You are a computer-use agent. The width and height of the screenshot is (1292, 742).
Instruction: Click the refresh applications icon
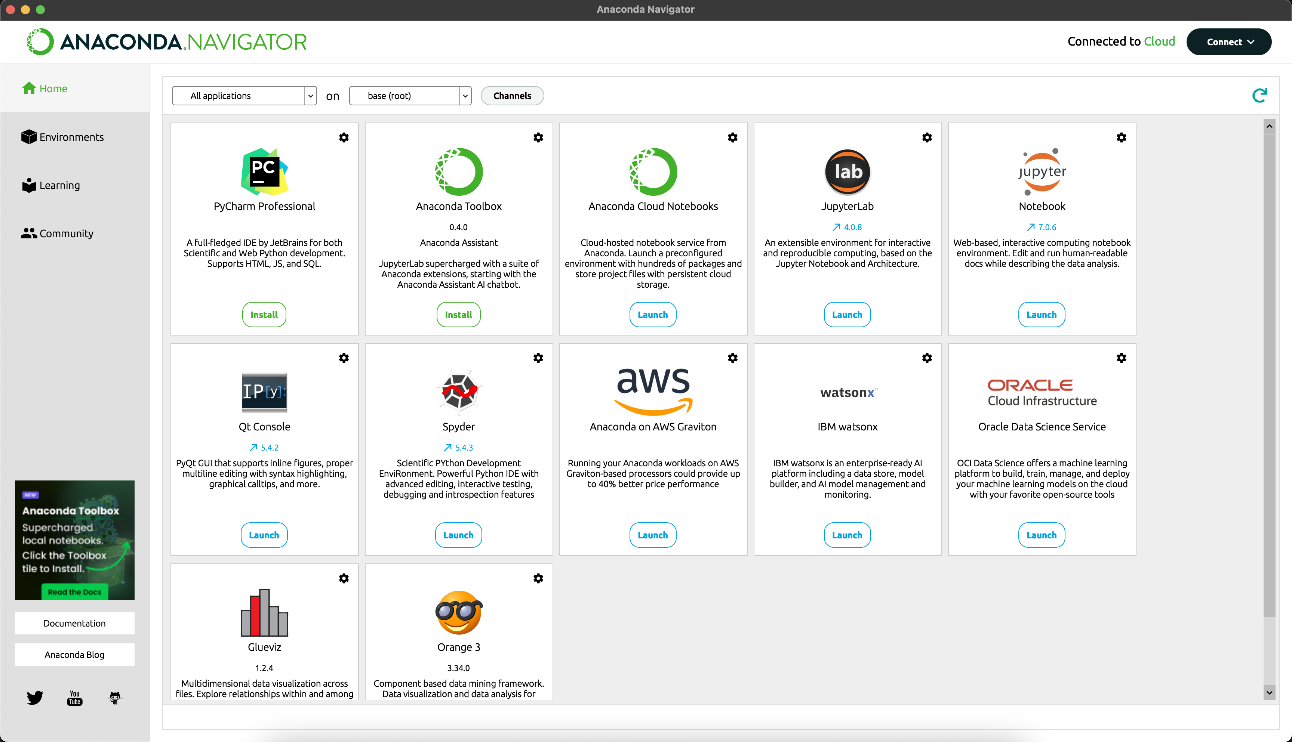[1259, 95]
